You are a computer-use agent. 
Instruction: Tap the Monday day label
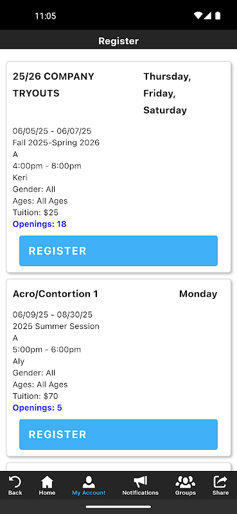198,294
